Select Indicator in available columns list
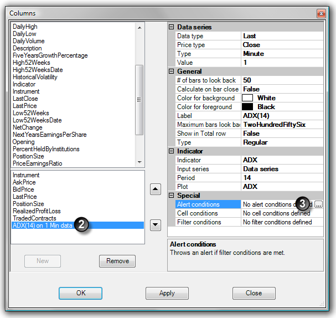This screenshot has width=336, height=318. click(24, 84)
